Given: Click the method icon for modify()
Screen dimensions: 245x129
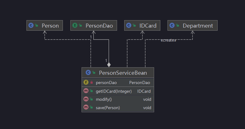Looking at the screenshot, I should tap(86, 99).
